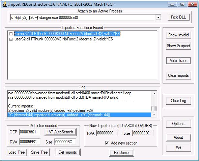Focus the OEP input field
The image size is (199, 161).
[x=30, y=132]
